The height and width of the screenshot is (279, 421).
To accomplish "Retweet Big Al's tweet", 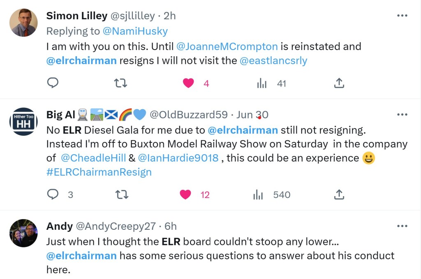I will (x=120, y=194).
